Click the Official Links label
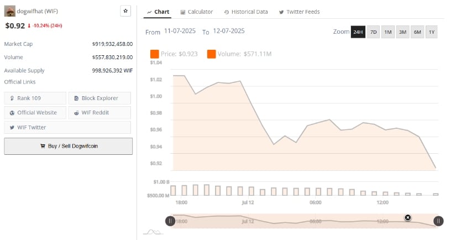 tap(20, 82)
